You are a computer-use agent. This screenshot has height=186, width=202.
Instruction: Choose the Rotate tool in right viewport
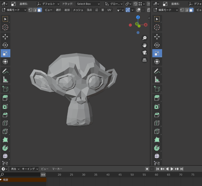(x=157, y=45)
